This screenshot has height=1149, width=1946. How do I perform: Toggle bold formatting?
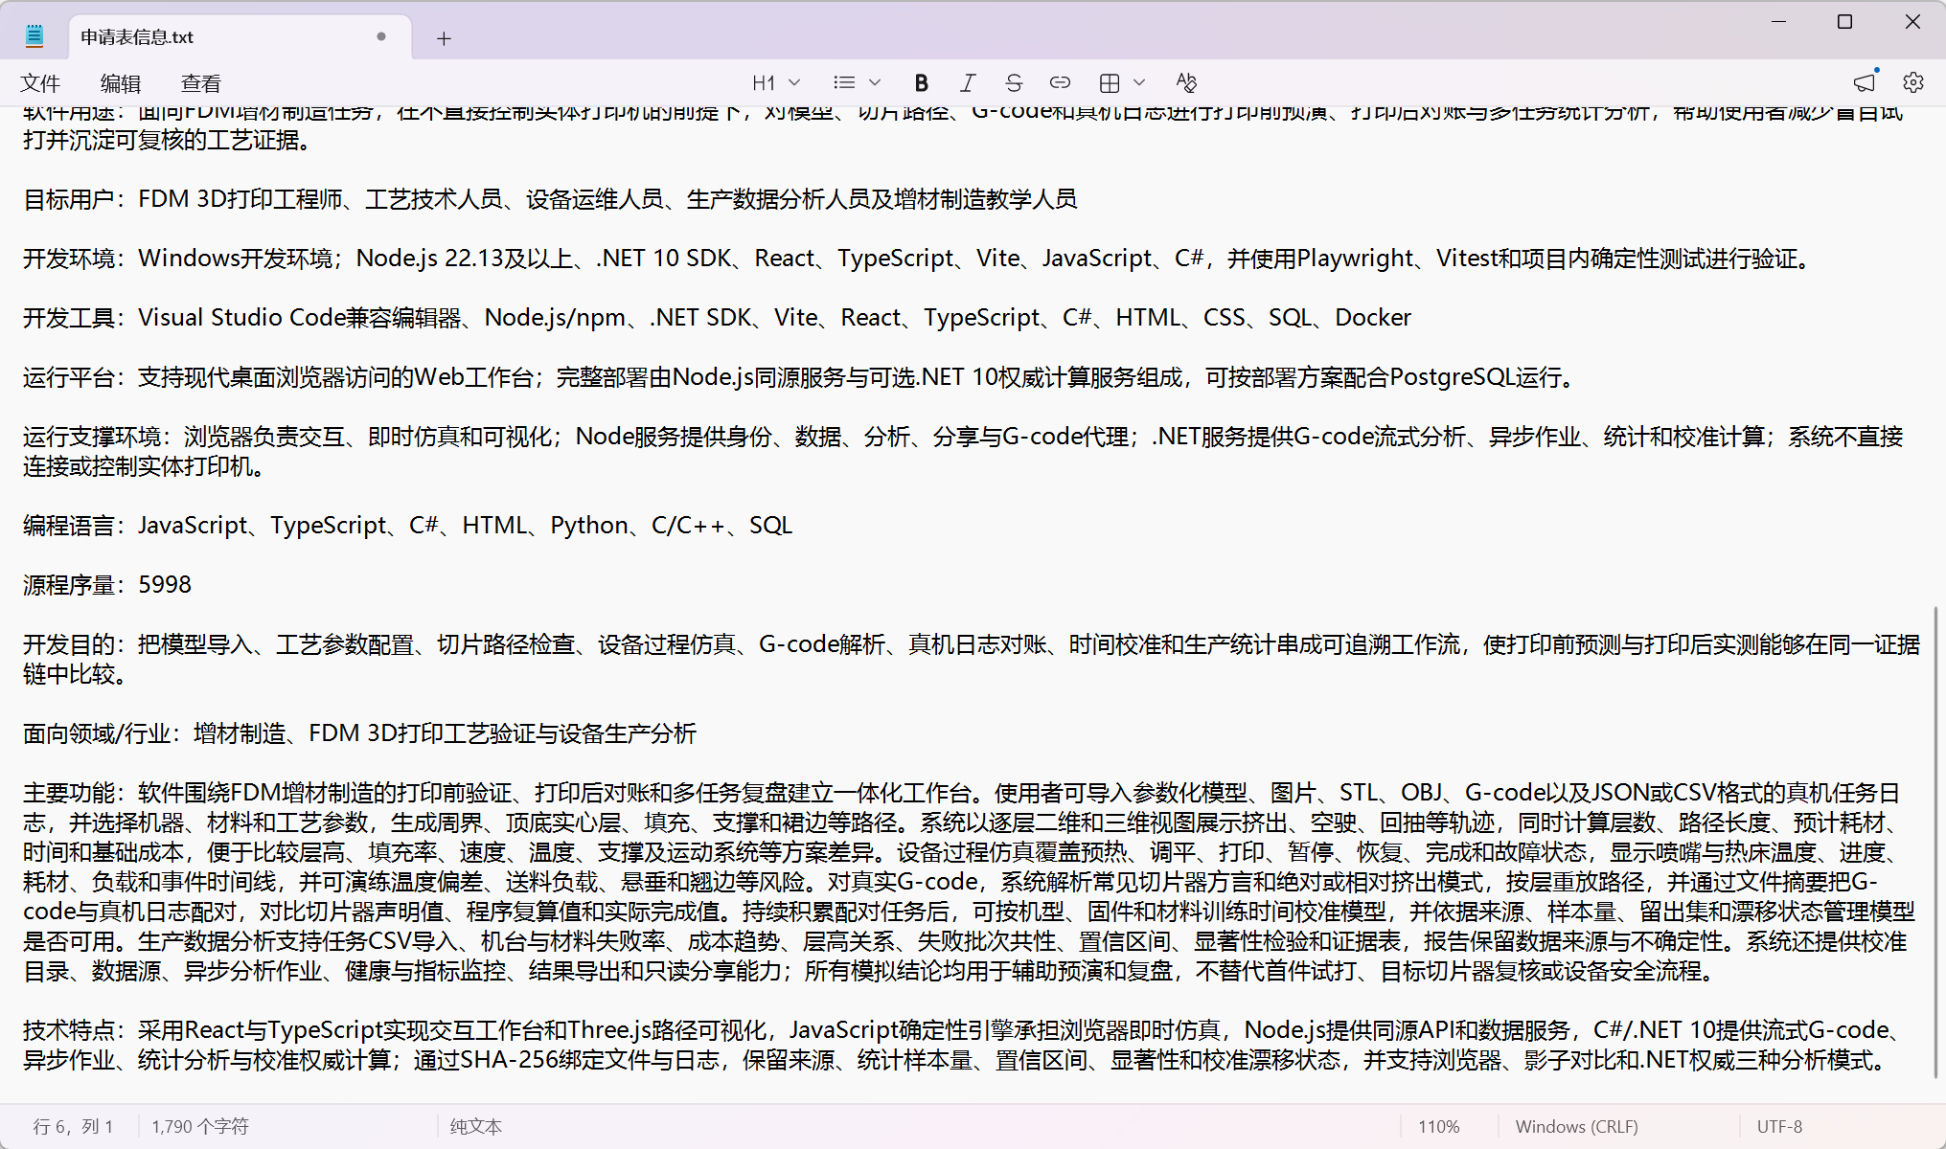[x=921, y=83]
